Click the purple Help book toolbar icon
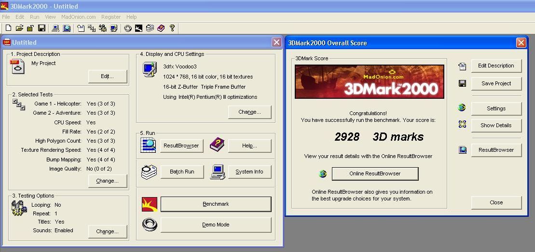This screenshot has height=252, width=535. coord(161,28)
